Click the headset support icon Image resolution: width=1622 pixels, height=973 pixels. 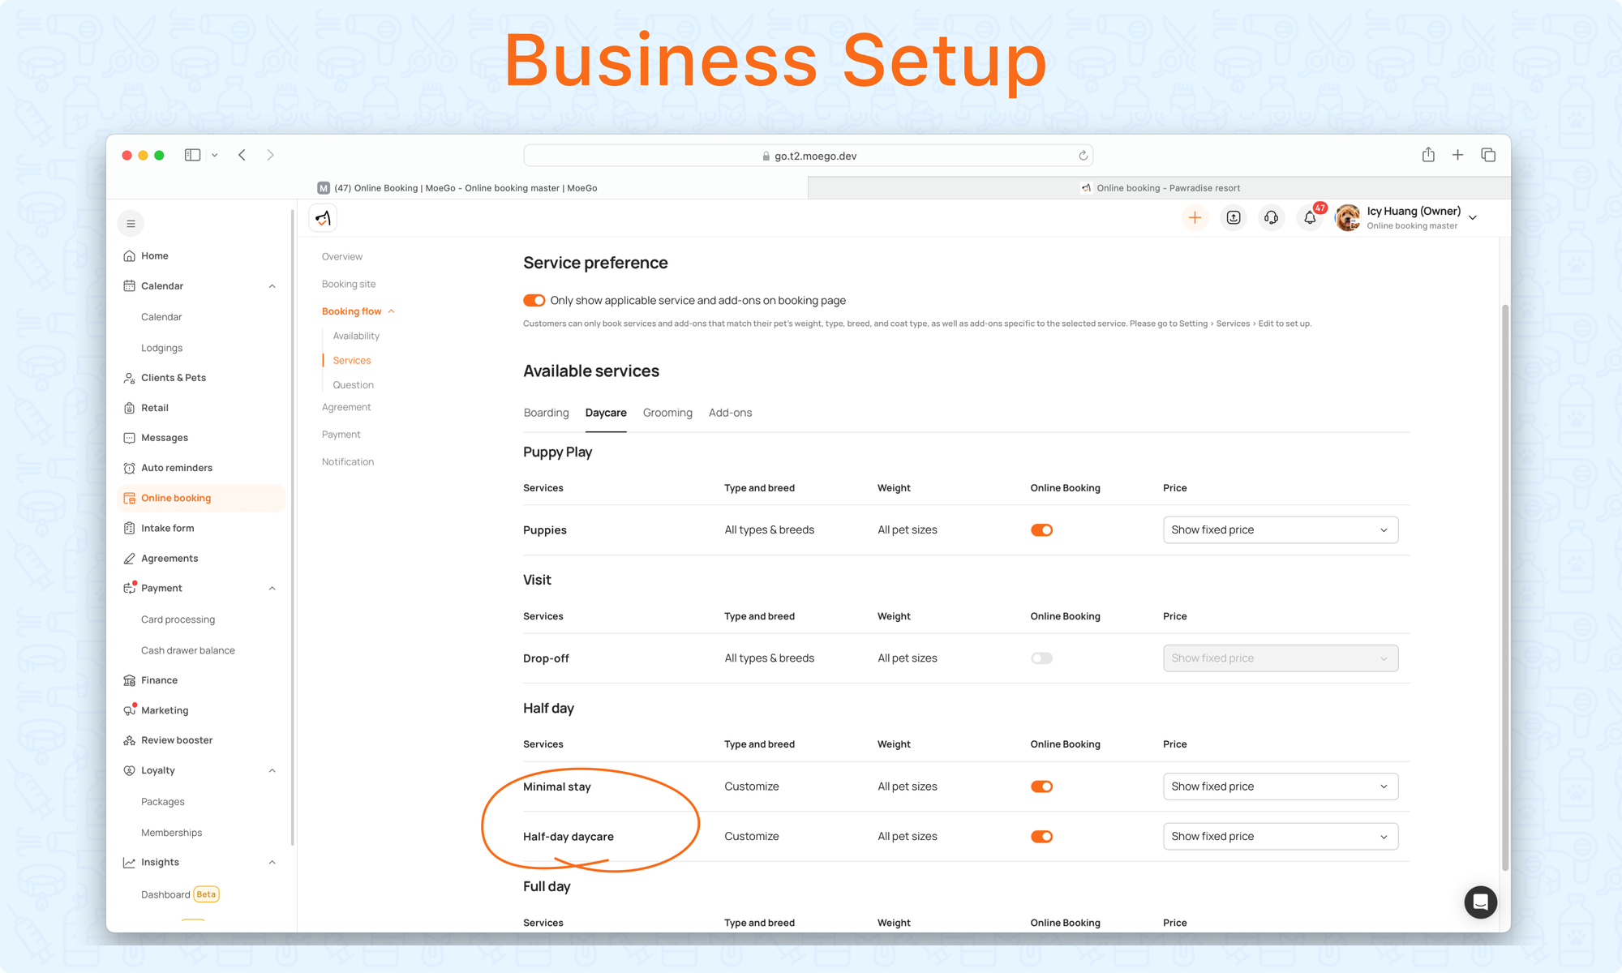[x=1271, y=217]
